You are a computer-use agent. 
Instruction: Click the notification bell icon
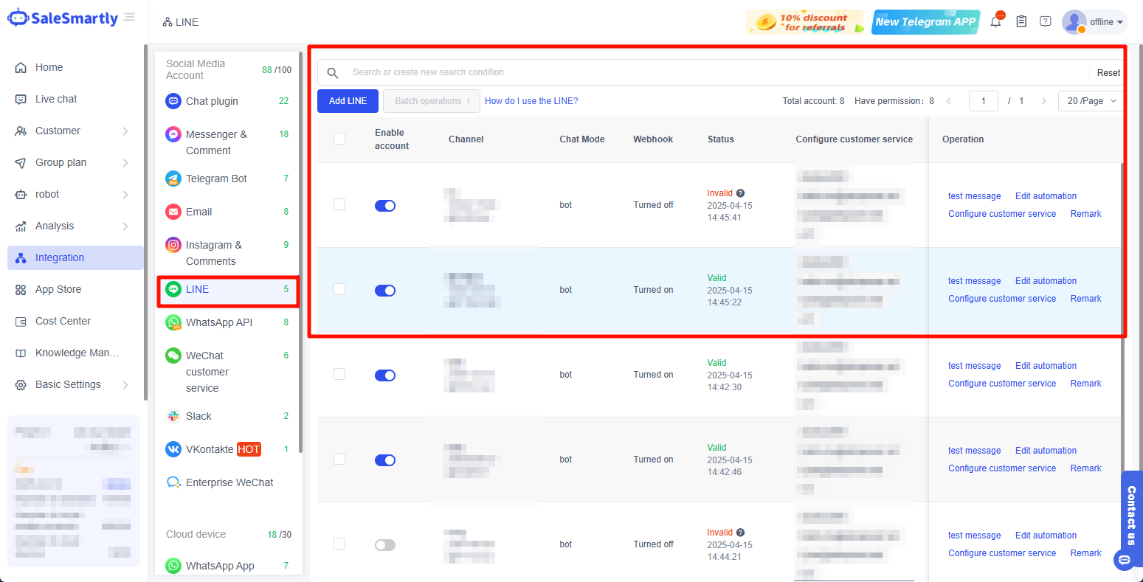click(995, 22)
